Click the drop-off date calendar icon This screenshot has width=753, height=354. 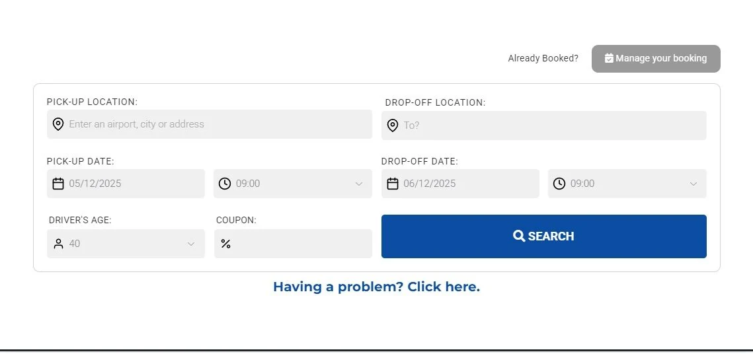click(x=393, y=184)
